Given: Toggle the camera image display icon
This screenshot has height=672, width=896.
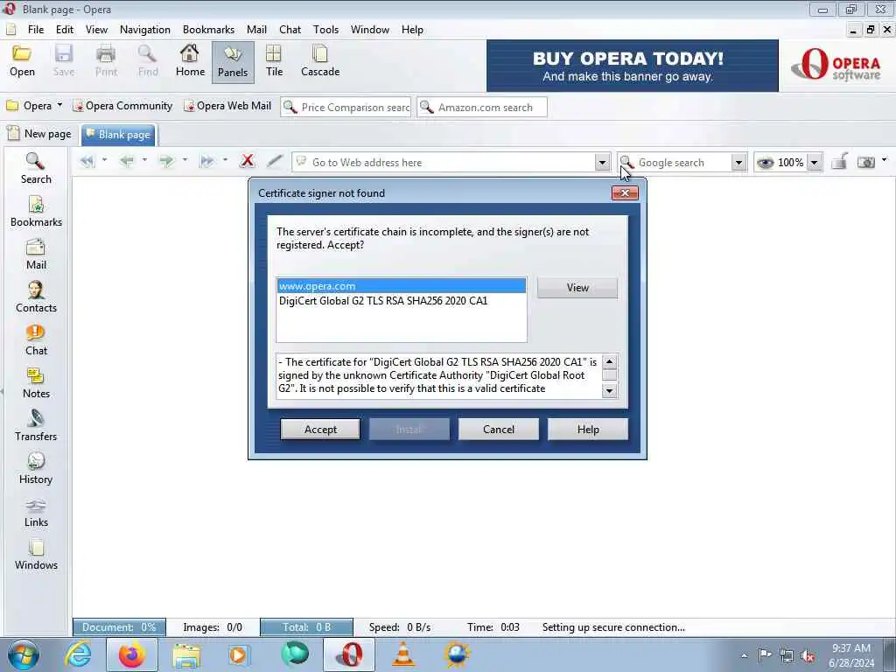Looking at the screenshot, I should (865, 162).
